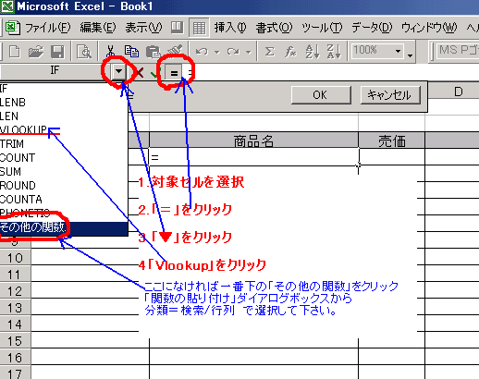Open Print Preview from the toolbar
This screenshot has width=479, height=379.
pos(83,52)
